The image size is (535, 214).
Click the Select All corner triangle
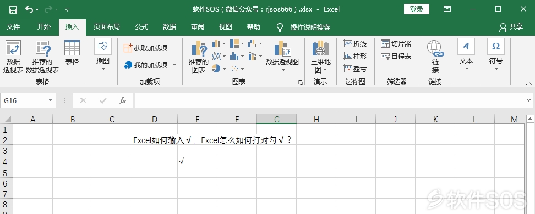click(7, 119)
